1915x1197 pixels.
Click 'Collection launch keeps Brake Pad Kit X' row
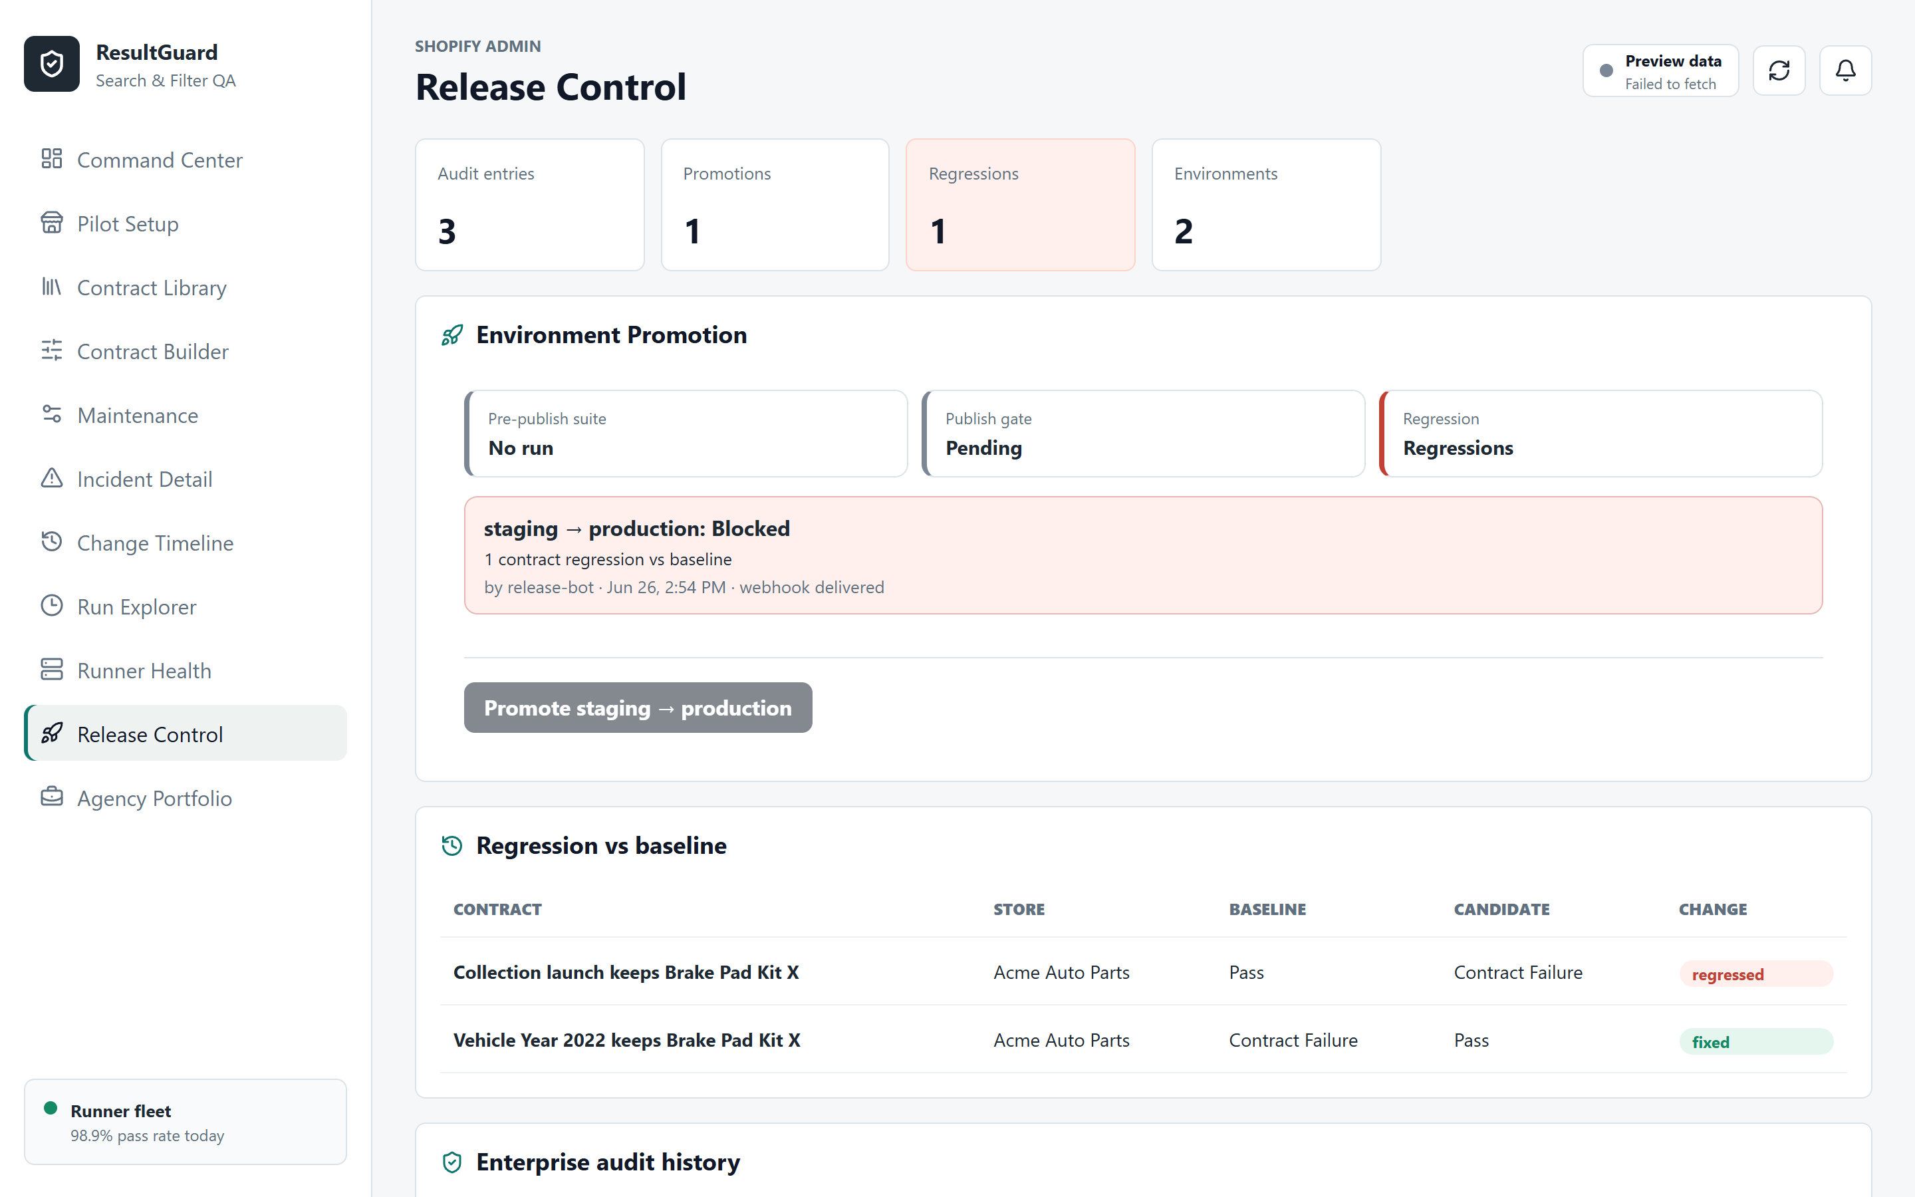tap(1144, 972)
